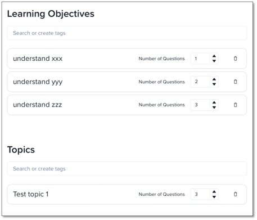Decrease question count for understand zzz
This screenshot has width=257, height=220.
[214, 107]
